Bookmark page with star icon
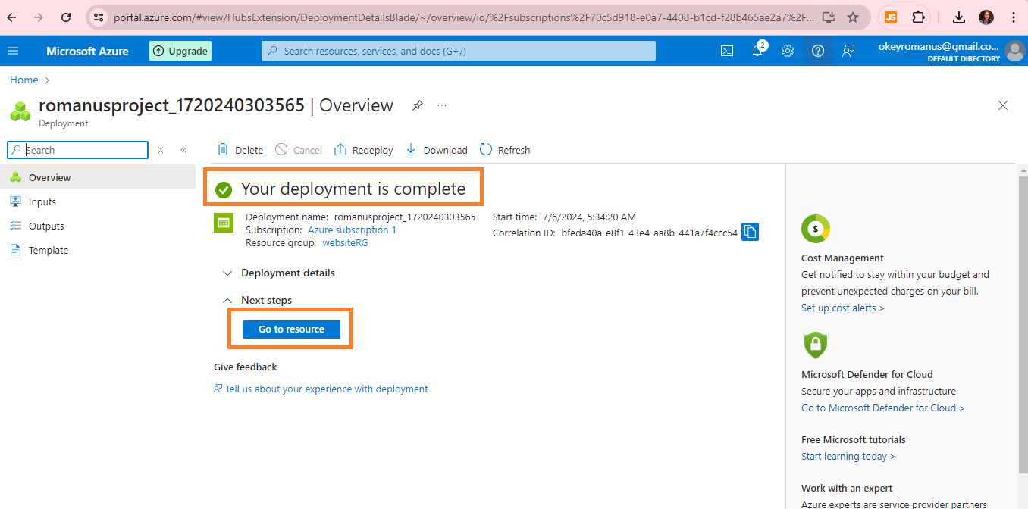Viewport: 1028px width, 509px height. (853, 17)
